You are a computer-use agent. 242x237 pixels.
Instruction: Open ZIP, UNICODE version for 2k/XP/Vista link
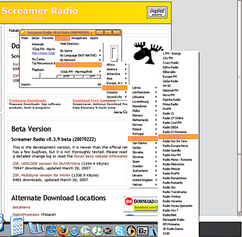click(x=46, y=163)
